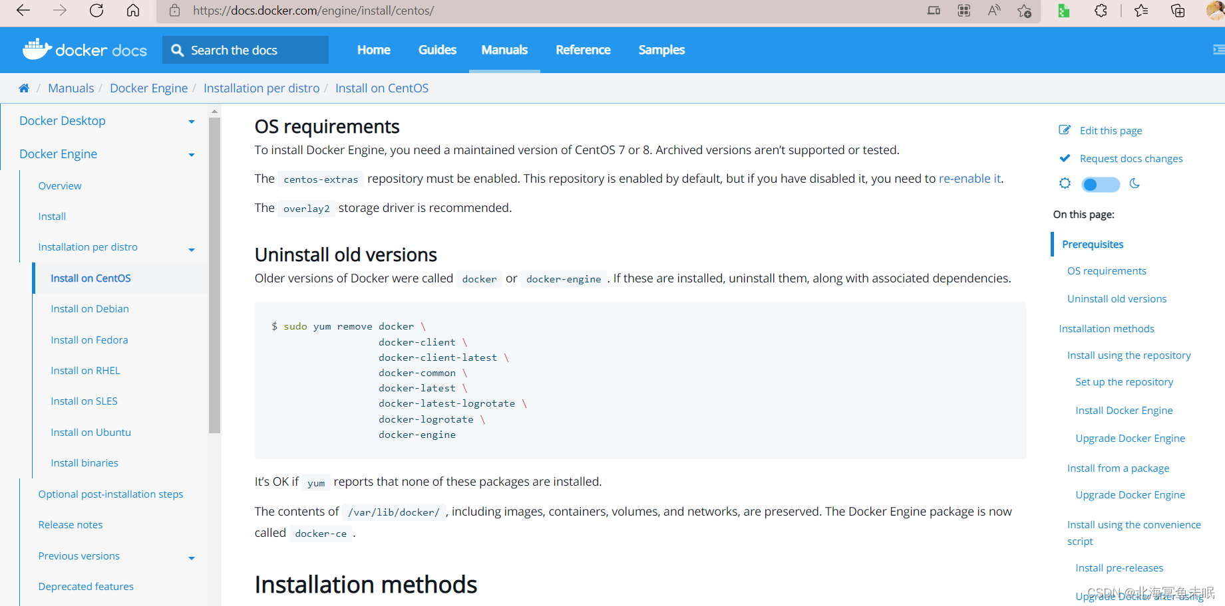Click Request docs changes link
The height and width of the screenshot is (606, 1225).
[1131, 158]
